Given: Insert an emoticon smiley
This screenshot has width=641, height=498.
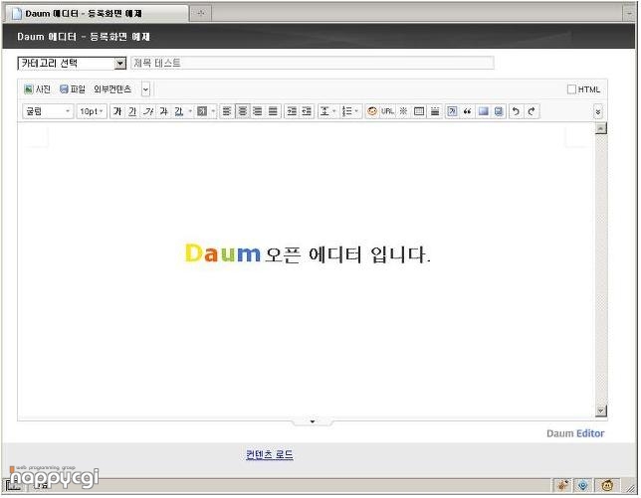Looking at the screenshot, I should coord(372,111).
